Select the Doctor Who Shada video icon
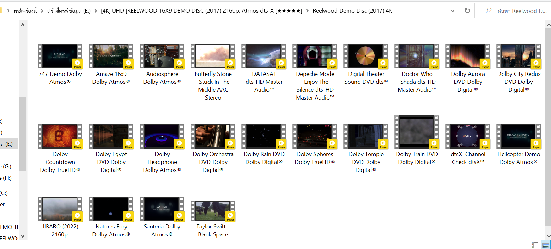The height and width of the screenshot is (249, 551). 417,56
